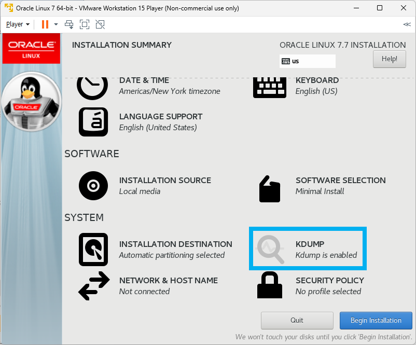Open Software Selection package icon
Screen dimensions: 416x345
coord(270,189)
